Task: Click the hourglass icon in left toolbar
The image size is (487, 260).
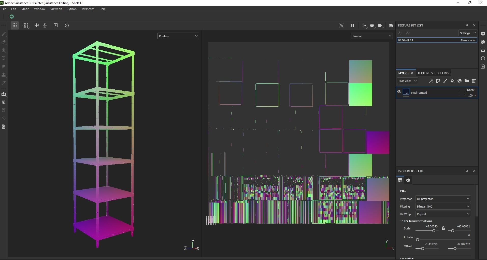Action: (4, 110)
